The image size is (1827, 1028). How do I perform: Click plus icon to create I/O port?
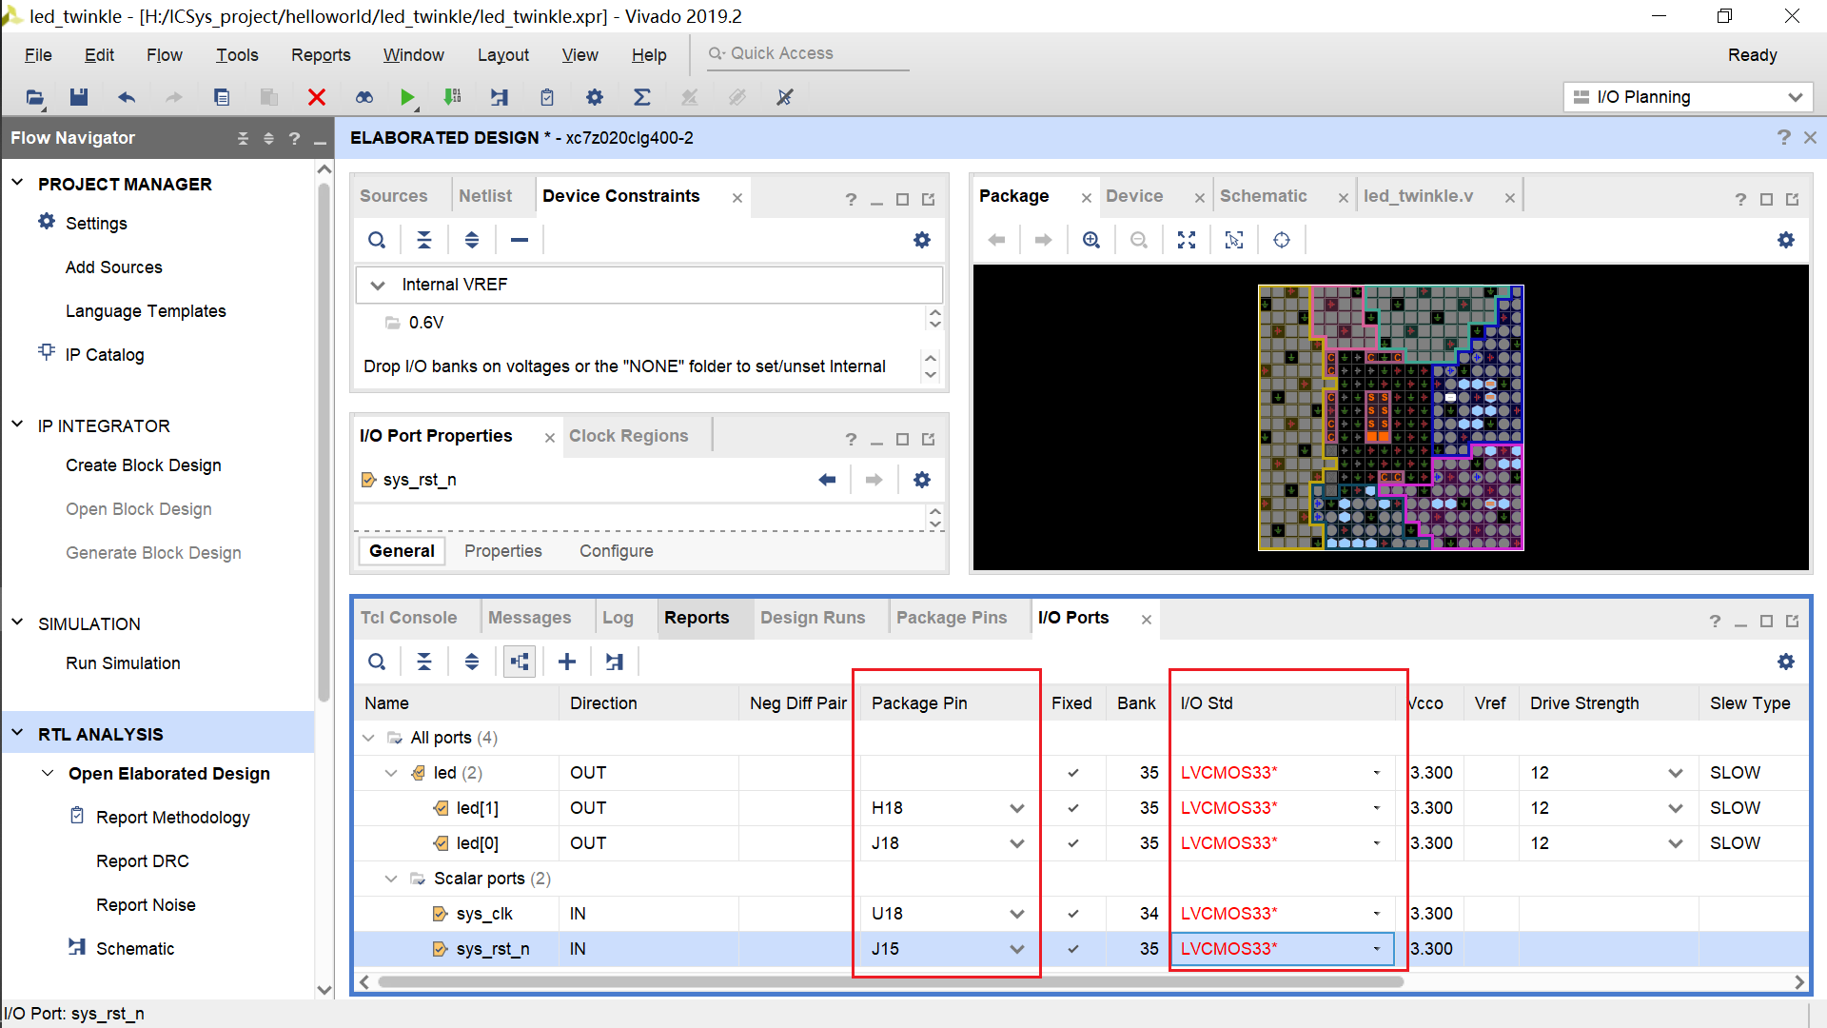(x=567, y=662)
